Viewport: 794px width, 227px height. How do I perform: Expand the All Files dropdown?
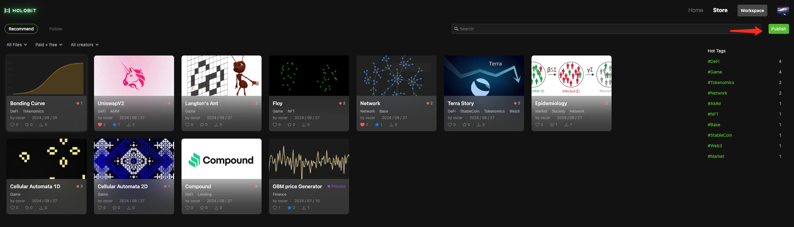(x=17, y=45)
